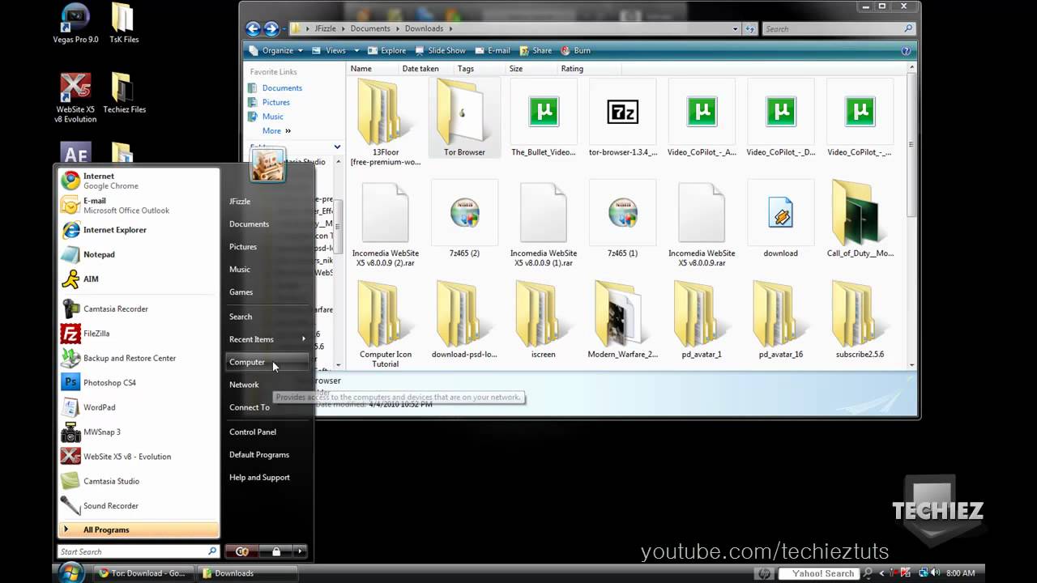Open WordPad
The height and width of the screenshot is (583, 1037).
pos(138,407)
